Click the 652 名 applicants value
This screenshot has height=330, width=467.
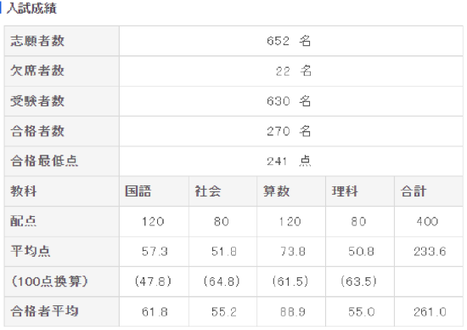[x=289, y=41]
